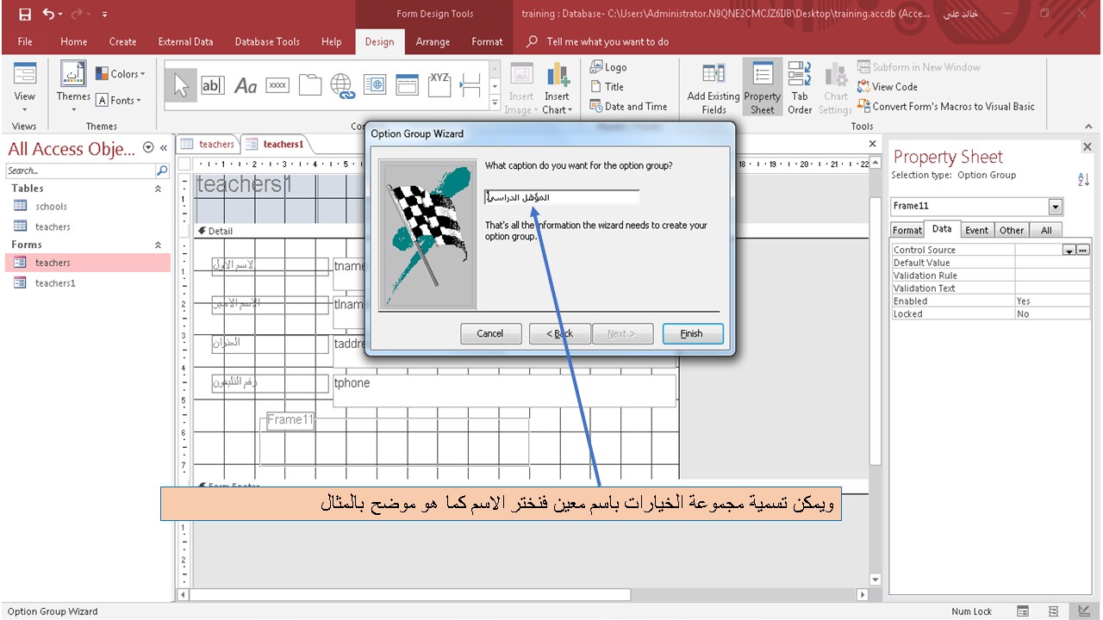This screenshot has width=1103, height=620.
Task: Collapse the navigation pane with shutter button
Action: (x=163, y=148)
